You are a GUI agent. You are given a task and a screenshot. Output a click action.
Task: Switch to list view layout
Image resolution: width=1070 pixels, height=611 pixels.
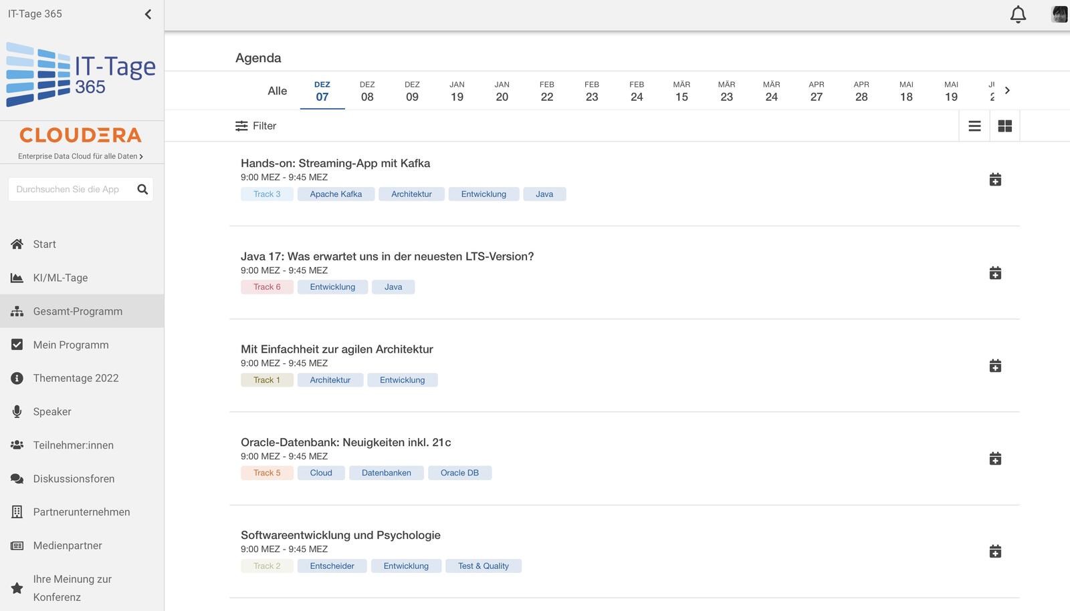(x=974, y=126)
